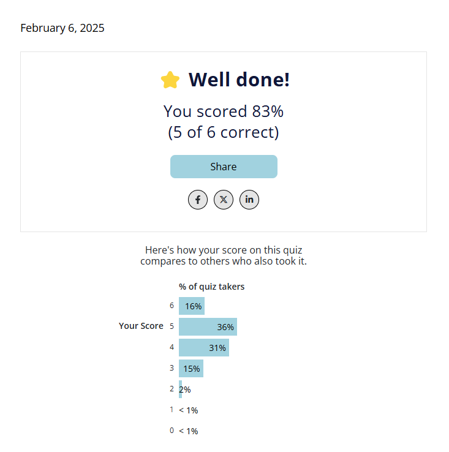
Task: Click the 16% bar for score 6
Action: pyautogui.click(x=192, y=306)
